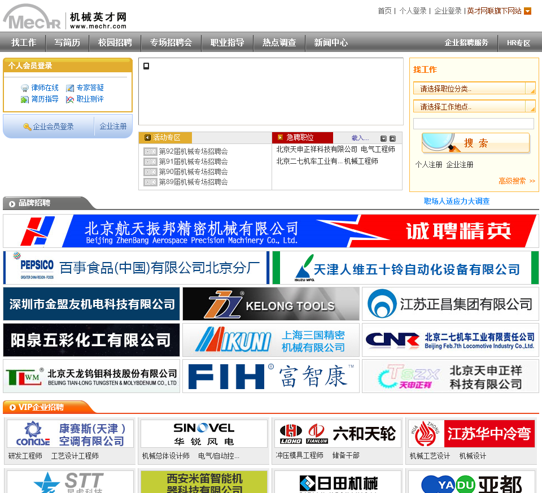Click the review icon for 第89届机械专场招聘会
This screenshot has width=542, height=493.
click(x=150, y=182)
